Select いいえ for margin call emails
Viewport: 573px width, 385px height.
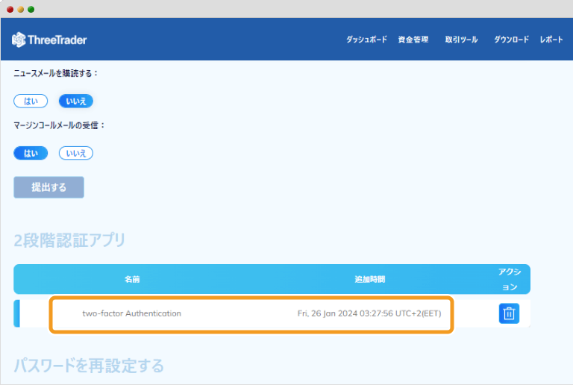76,153
